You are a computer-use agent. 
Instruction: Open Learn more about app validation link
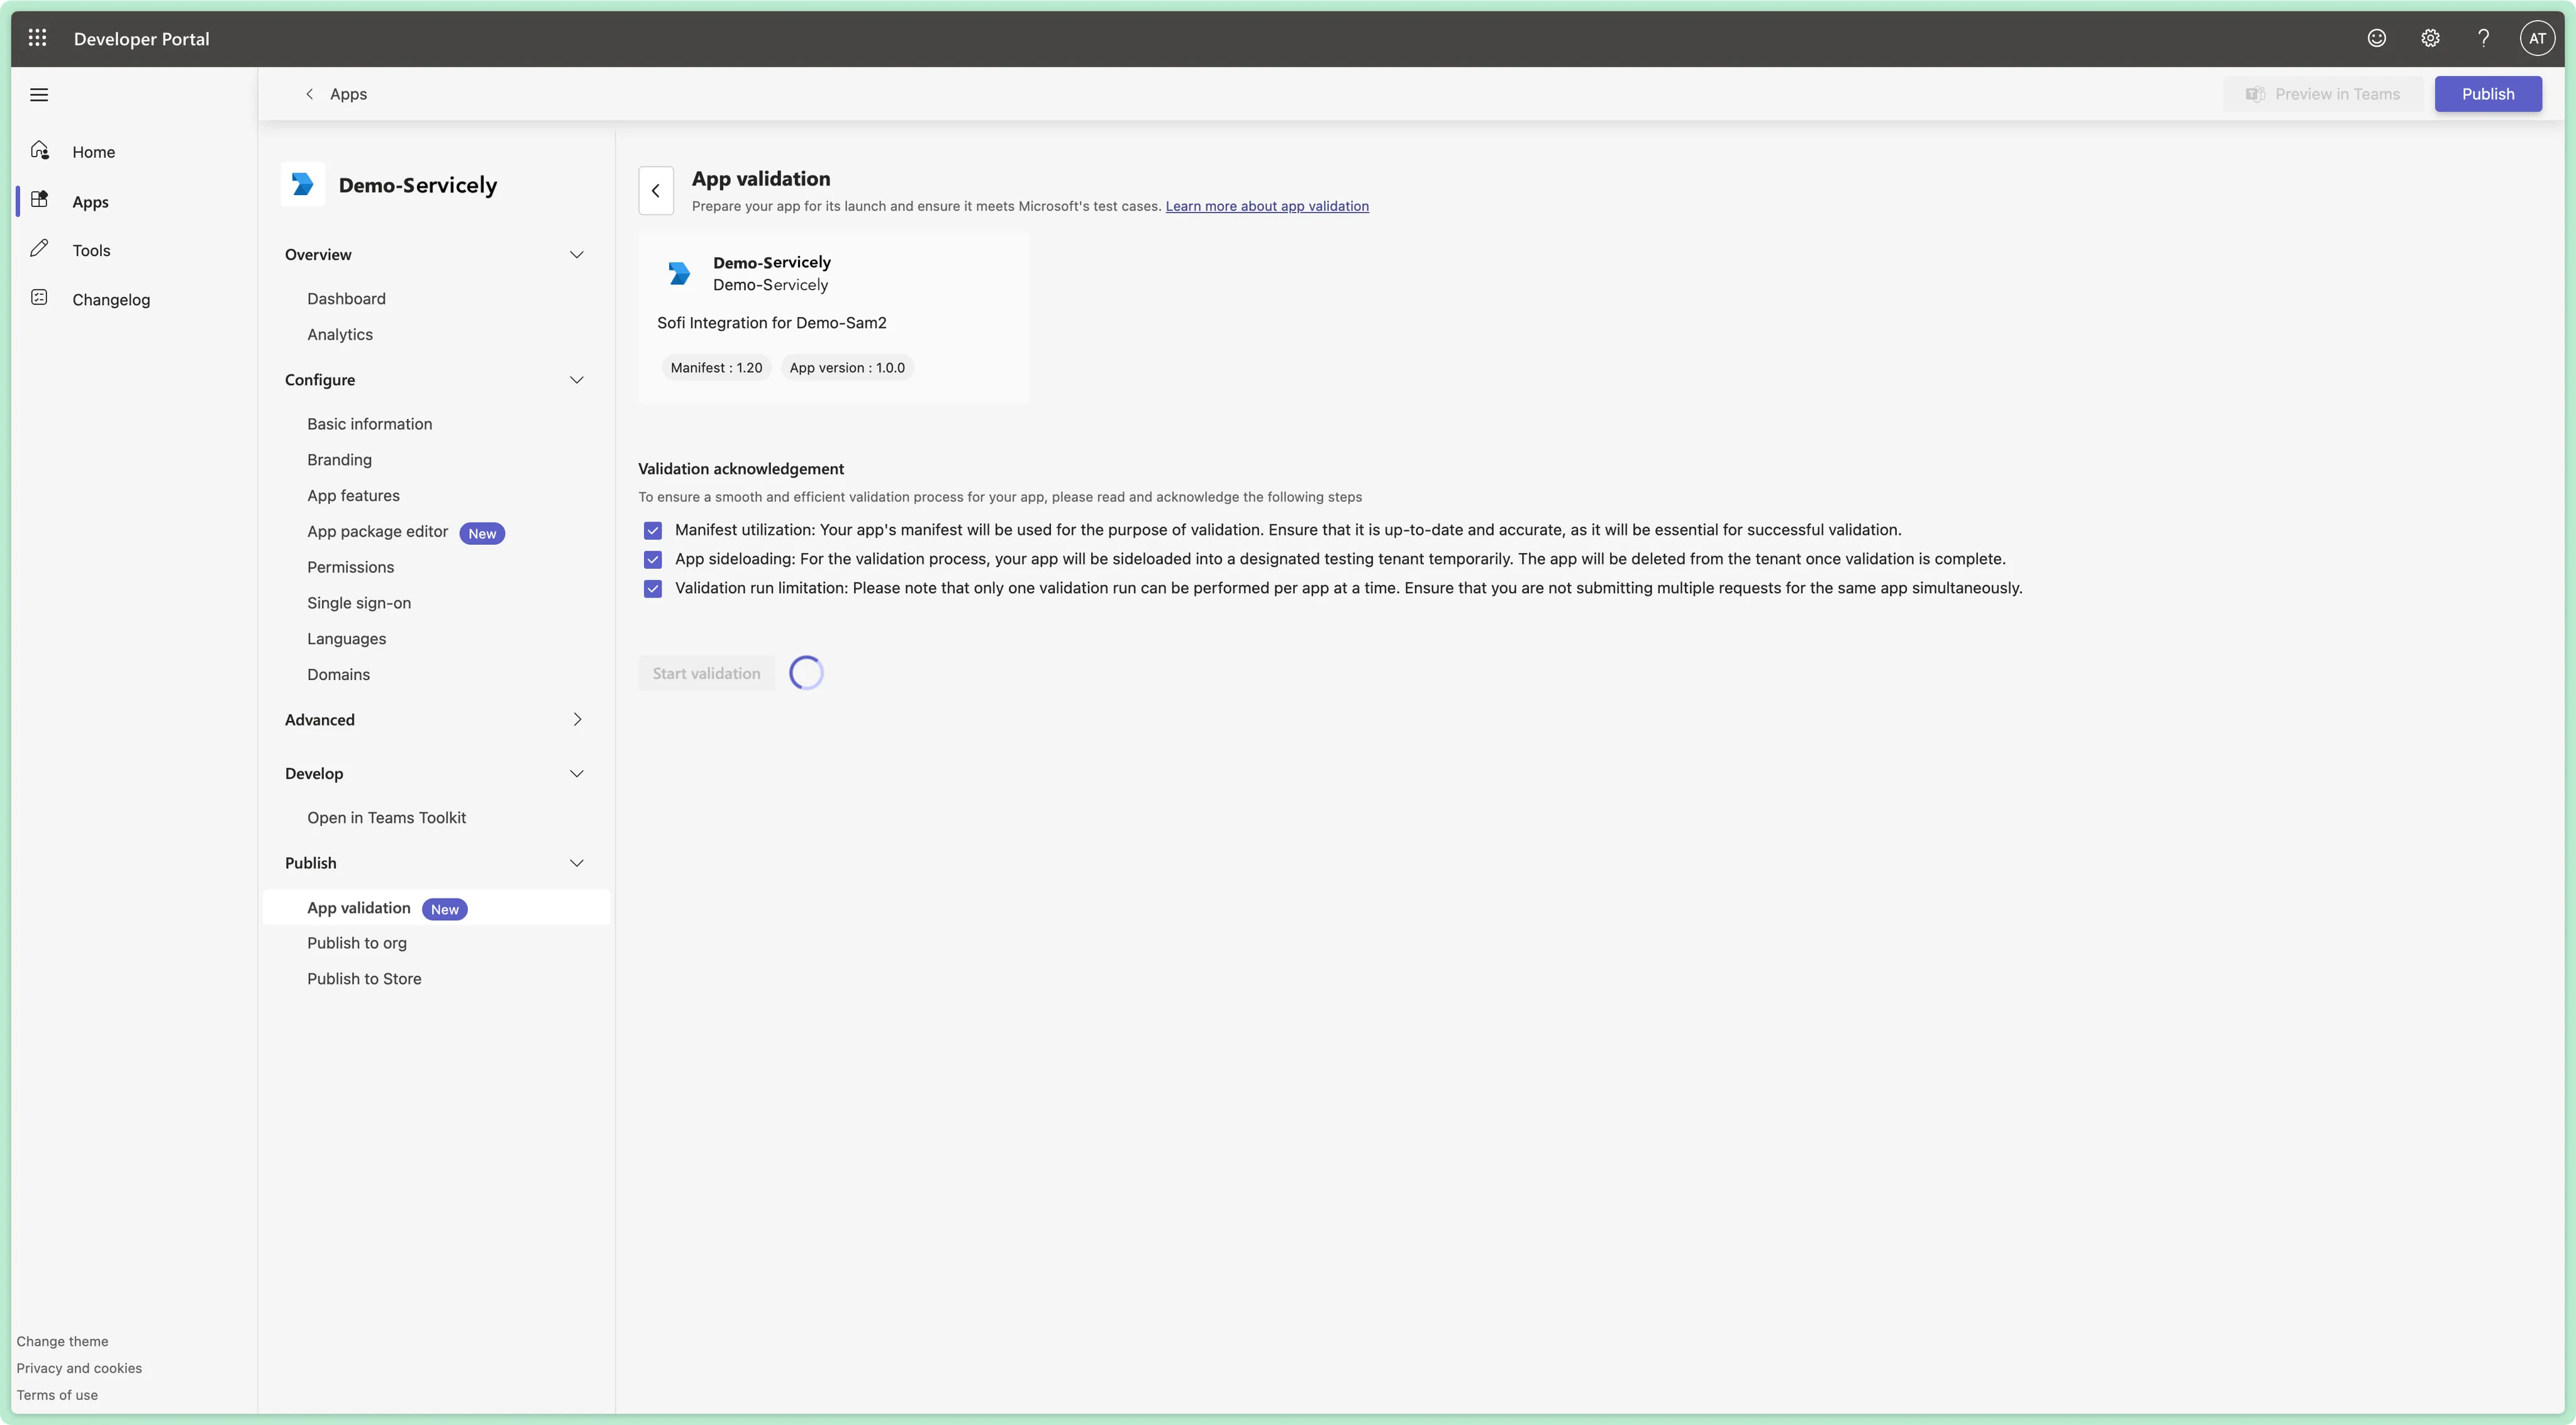pyautogui.click(x=1267, y=206)
